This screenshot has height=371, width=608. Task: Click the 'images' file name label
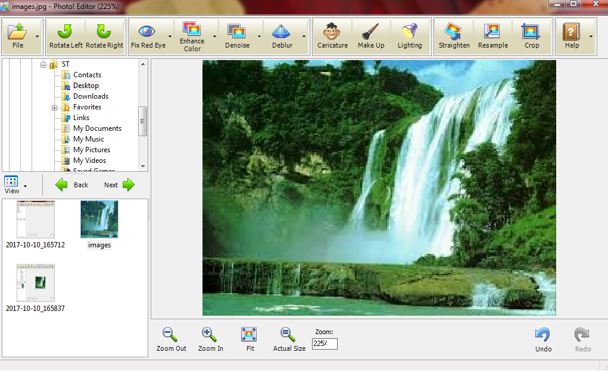[99, 245]
